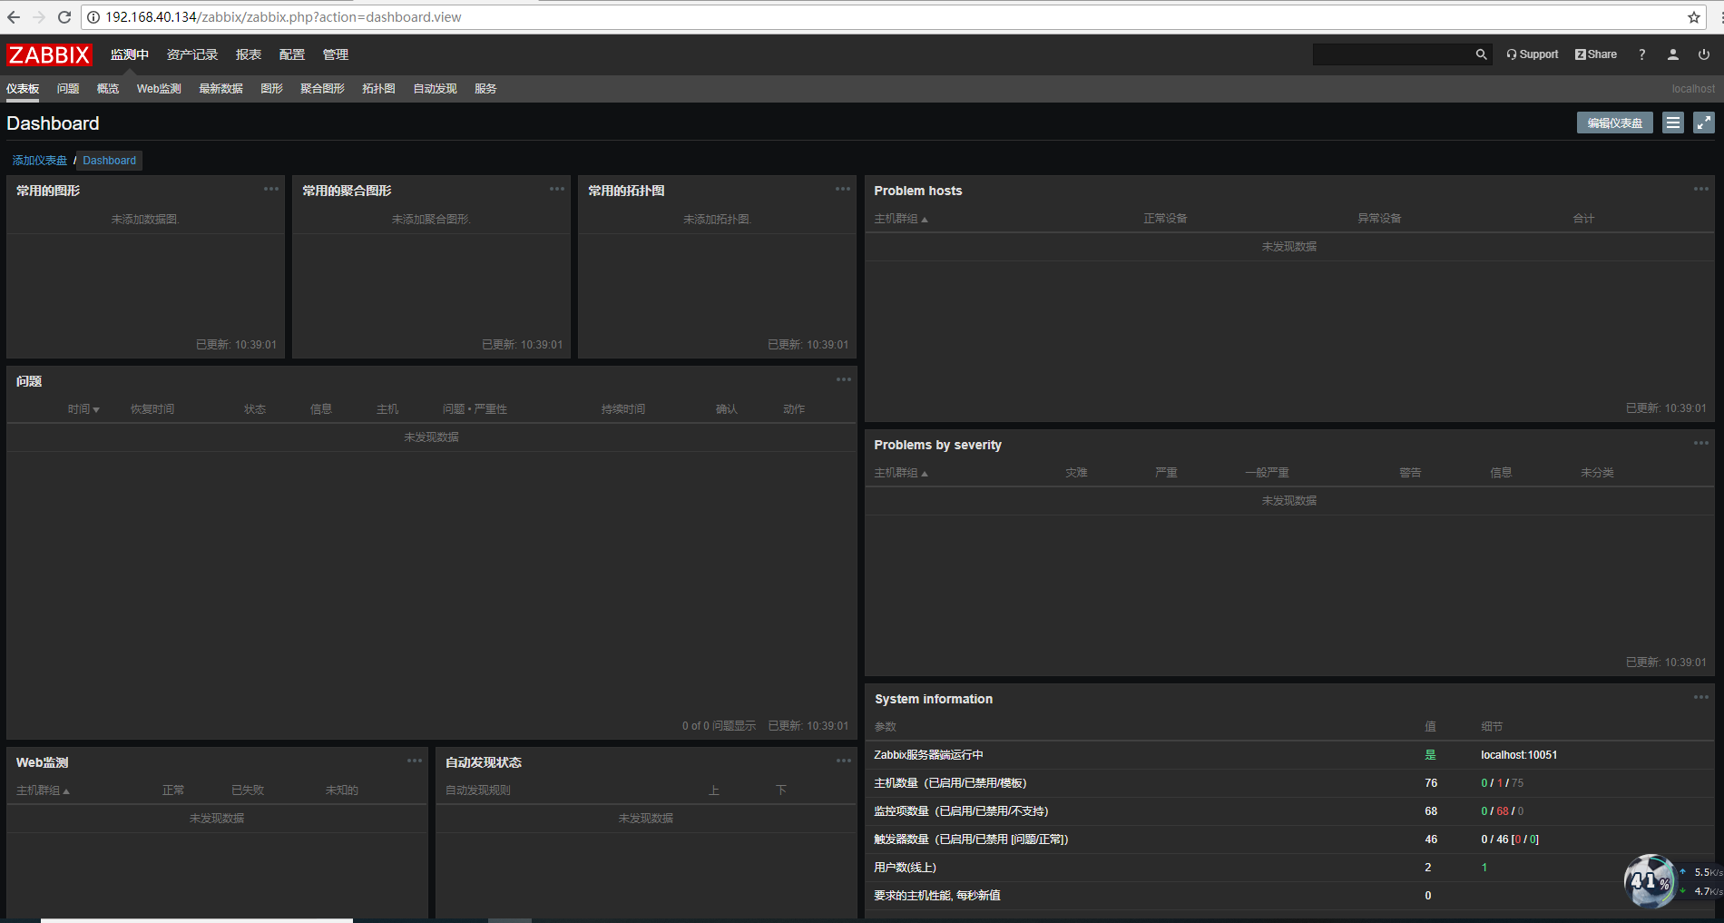Click the Dashboard breadcrumb link

click(109, 161)
